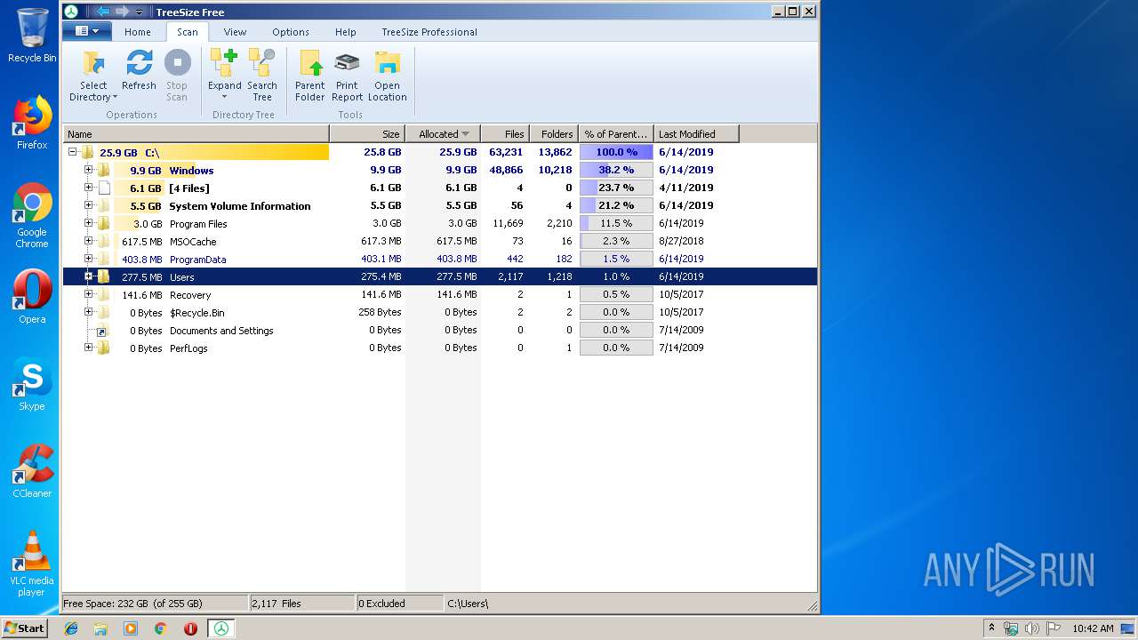Click the back arrow in the title bar

[x=102, y=12]
